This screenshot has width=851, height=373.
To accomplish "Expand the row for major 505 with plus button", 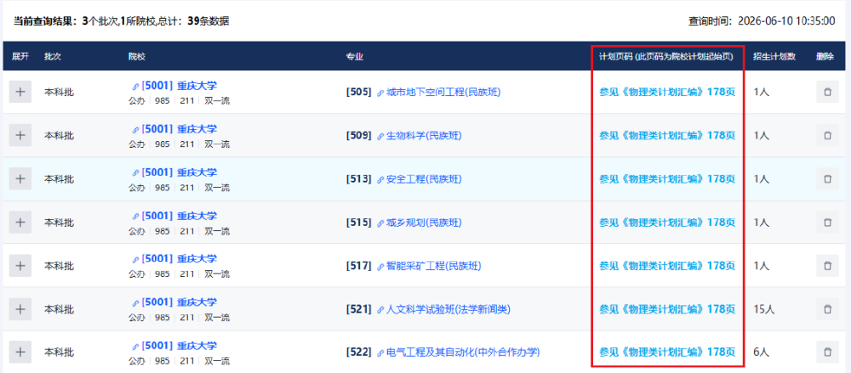I will (x=20, y=92).
